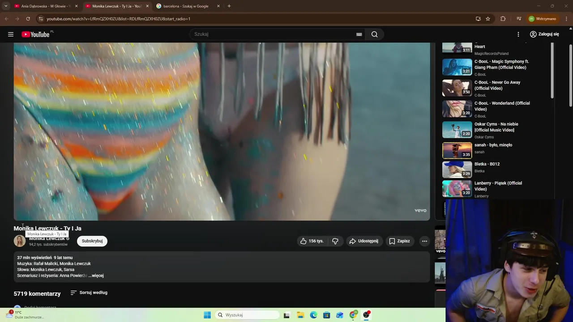Click 5719 komentarzy comment count

tap(37, 294)
